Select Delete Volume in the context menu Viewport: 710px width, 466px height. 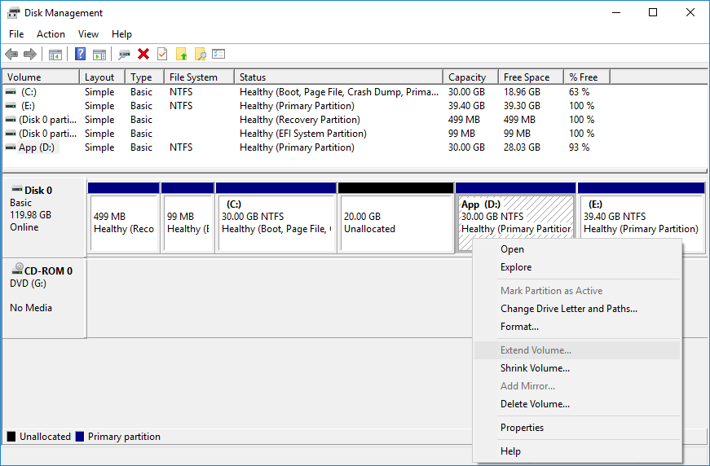(x=535, y=404)
